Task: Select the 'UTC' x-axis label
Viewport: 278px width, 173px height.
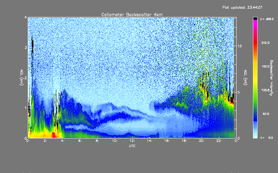Action: 132,146
